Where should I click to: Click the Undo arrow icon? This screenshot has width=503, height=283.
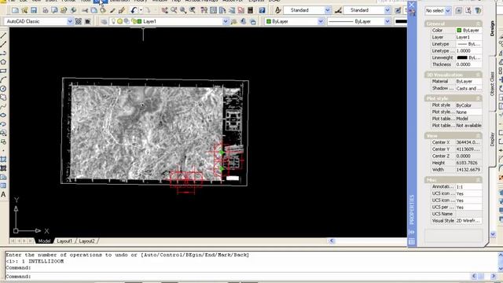coord(134,10)
